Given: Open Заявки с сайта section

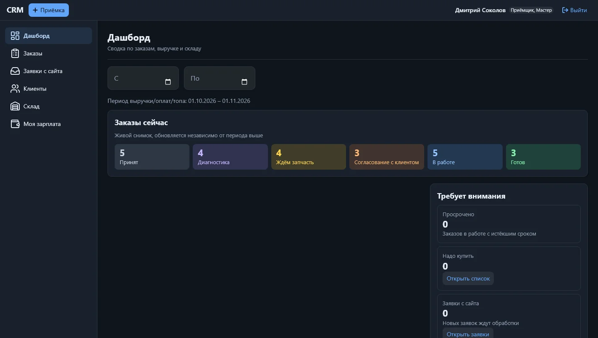Looking at the screenshot, I should (x=49, y=71).
